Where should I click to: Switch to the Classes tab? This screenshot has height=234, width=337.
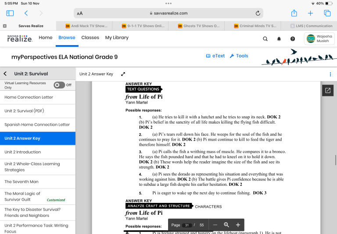pos(90,38)
